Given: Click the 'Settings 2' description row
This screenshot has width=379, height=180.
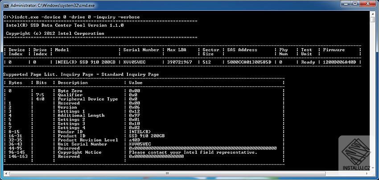Looking at the screenshot, I should pos(71,119).
